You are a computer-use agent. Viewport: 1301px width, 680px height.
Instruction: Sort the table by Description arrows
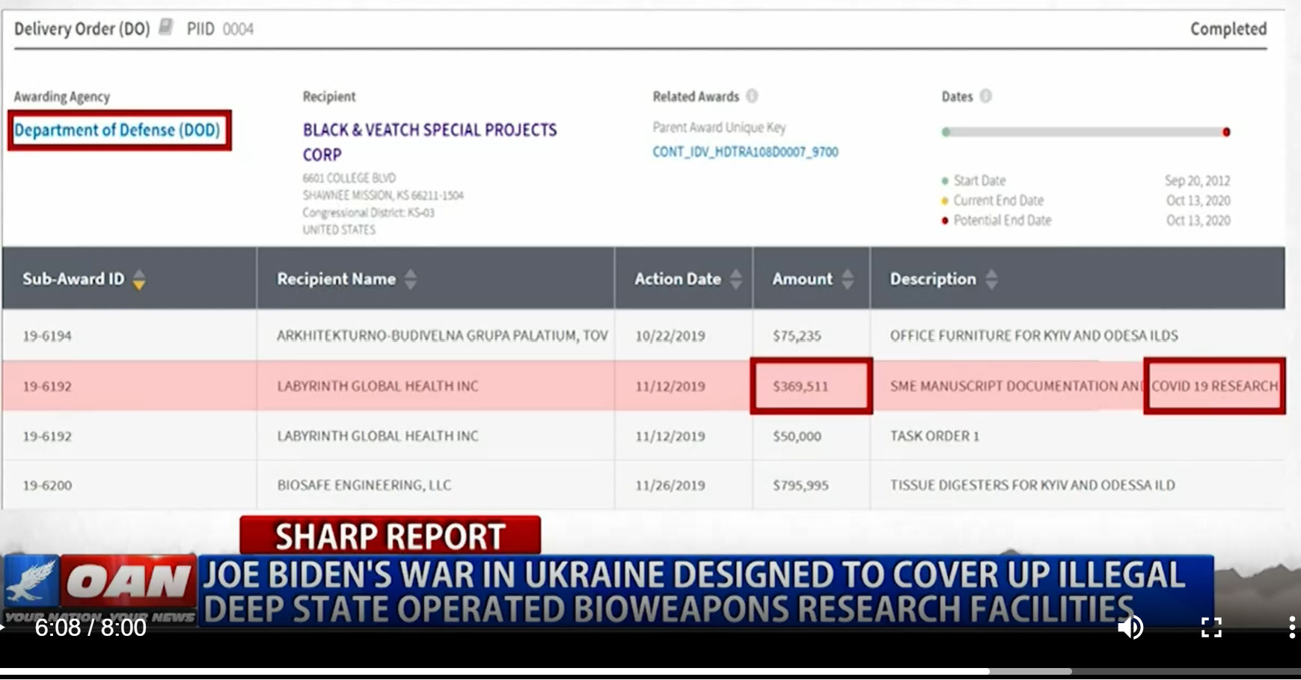[x=991, y=280]
